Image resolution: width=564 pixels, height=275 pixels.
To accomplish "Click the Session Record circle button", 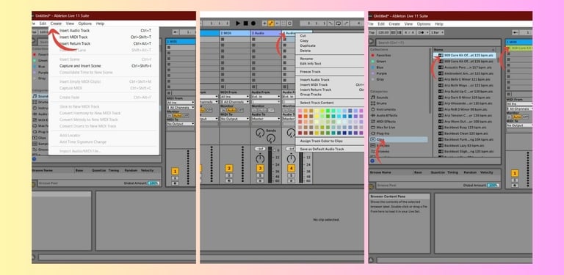I will [289, 23].
